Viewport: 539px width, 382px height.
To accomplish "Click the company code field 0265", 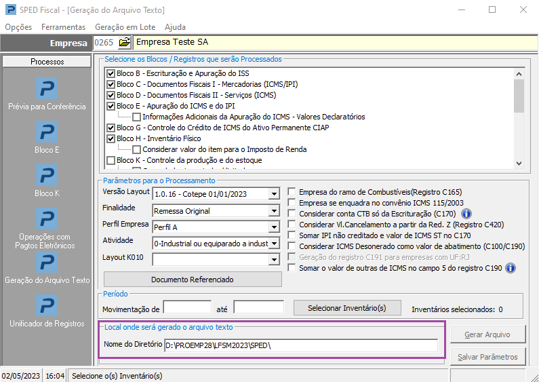I will (105, 42).
